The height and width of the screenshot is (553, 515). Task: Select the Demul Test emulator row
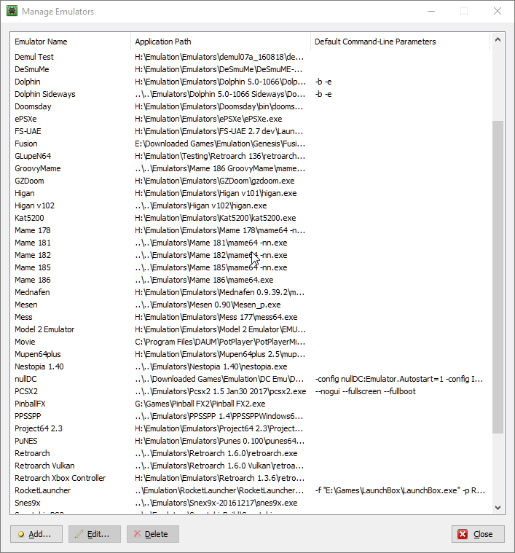[251, 57]
